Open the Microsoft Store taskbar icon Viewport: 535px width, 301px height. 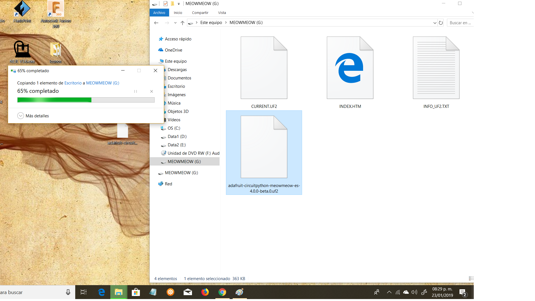coord(136,292)
